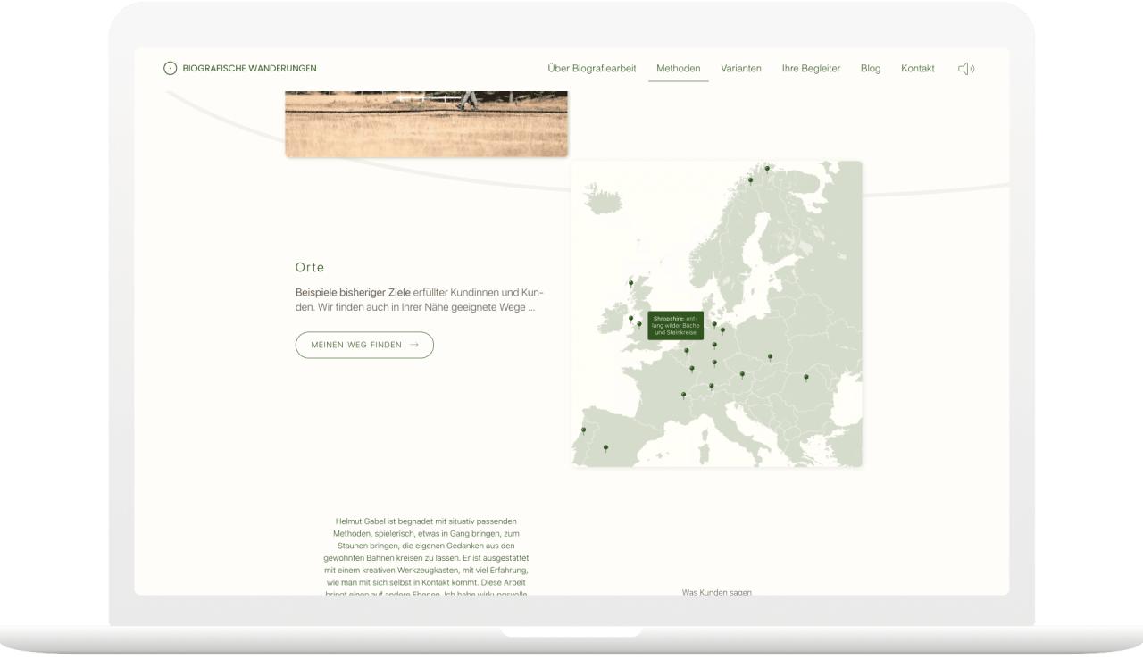
Task: Navigate to the Blog page
Action: coord(870,68)
